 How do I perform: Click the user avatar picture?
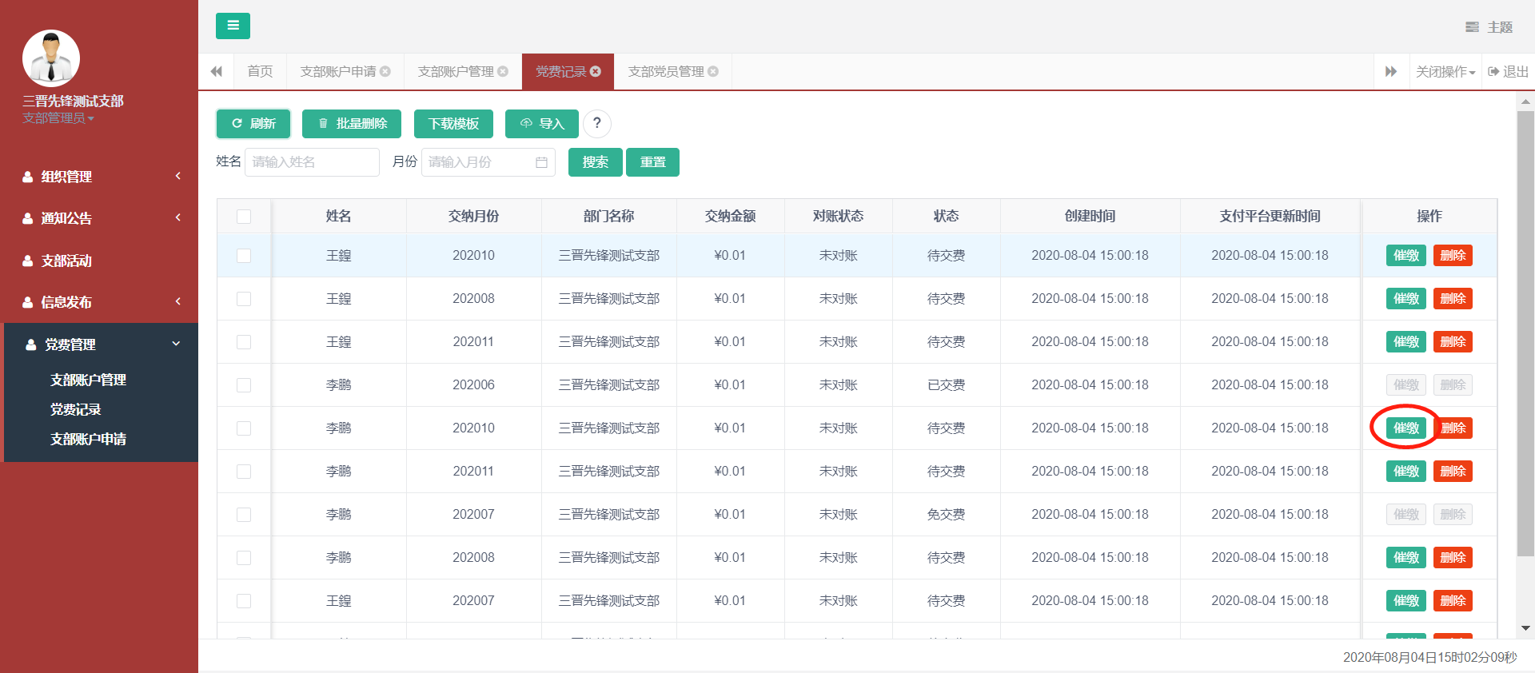51,58
